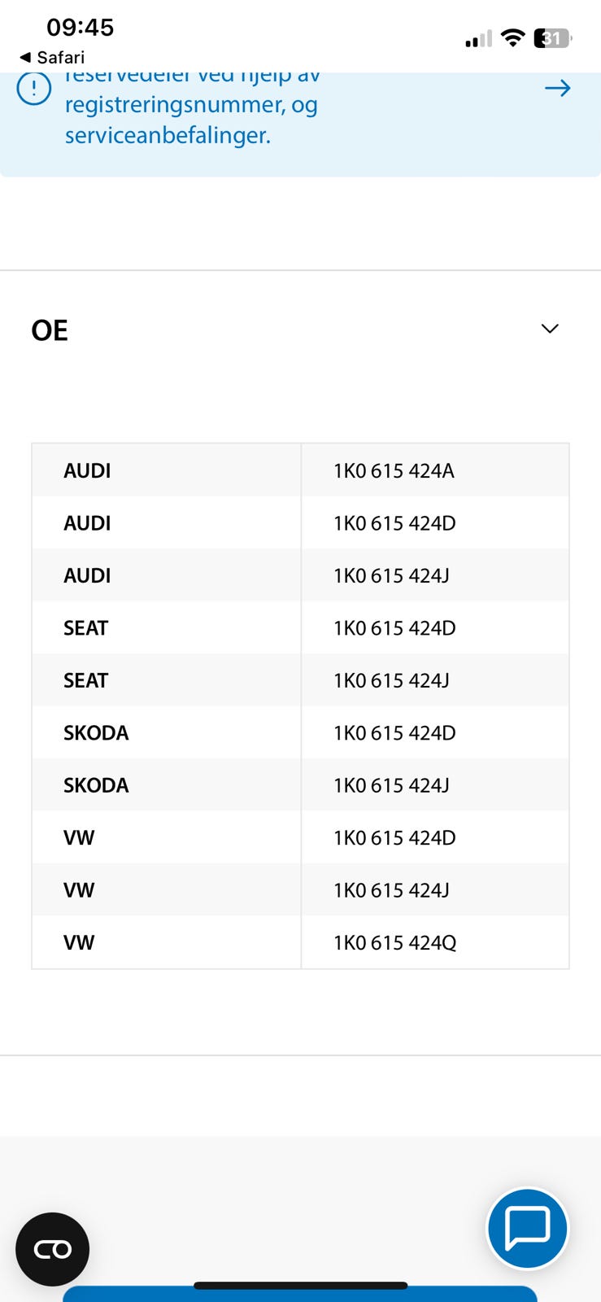Viewport: 601px width, 1302px height.
Task: Tap the Wi-Fi status icon
Action: (x=512, y=37)
